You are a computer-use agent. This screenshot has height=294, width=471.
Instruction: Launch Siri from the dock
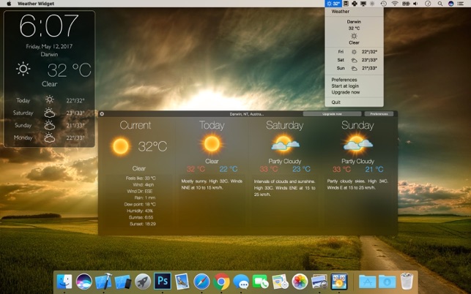[x=85, y=281]
